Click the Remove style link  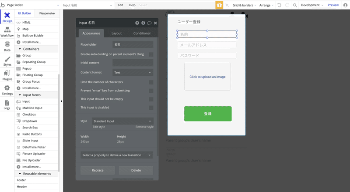[x=144, y=127]
